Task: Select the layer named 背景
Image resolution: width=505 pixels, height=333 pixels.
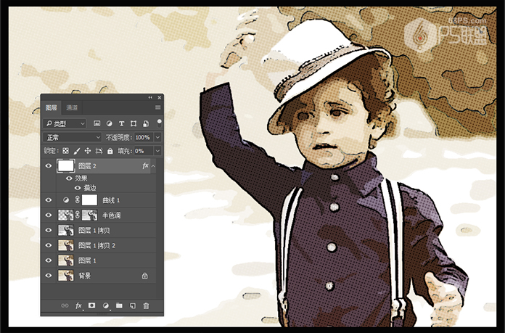Action: [x=85, y=276]
